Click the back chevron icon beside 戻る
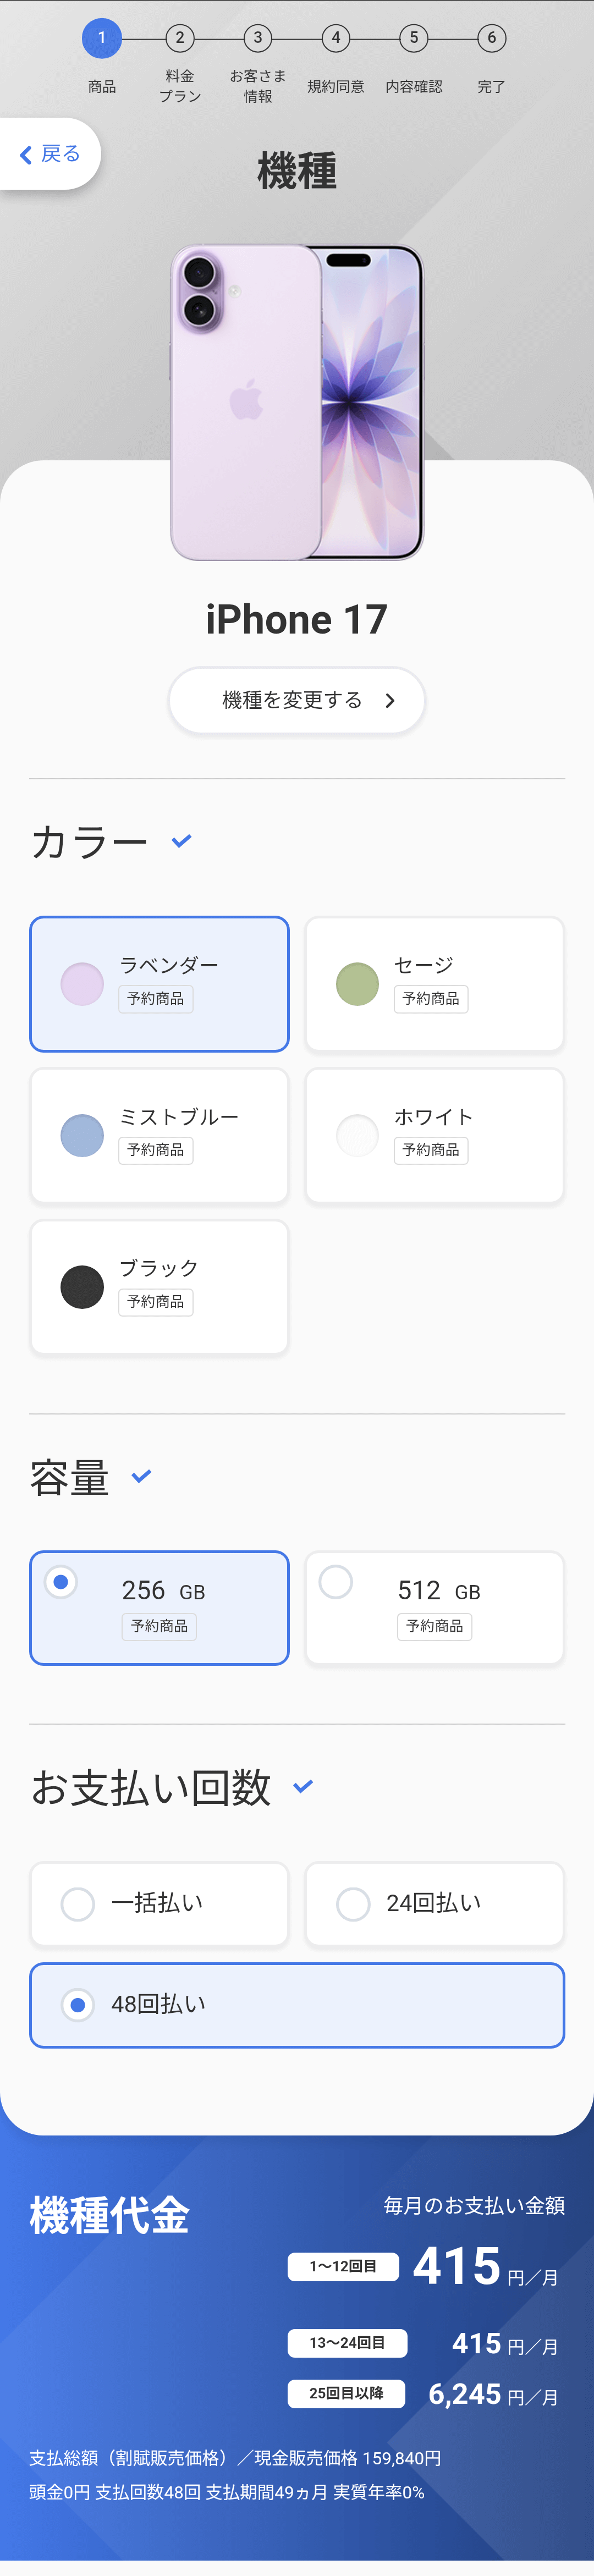The height and width of the screenshot is (2576, 594). point(26,155)
